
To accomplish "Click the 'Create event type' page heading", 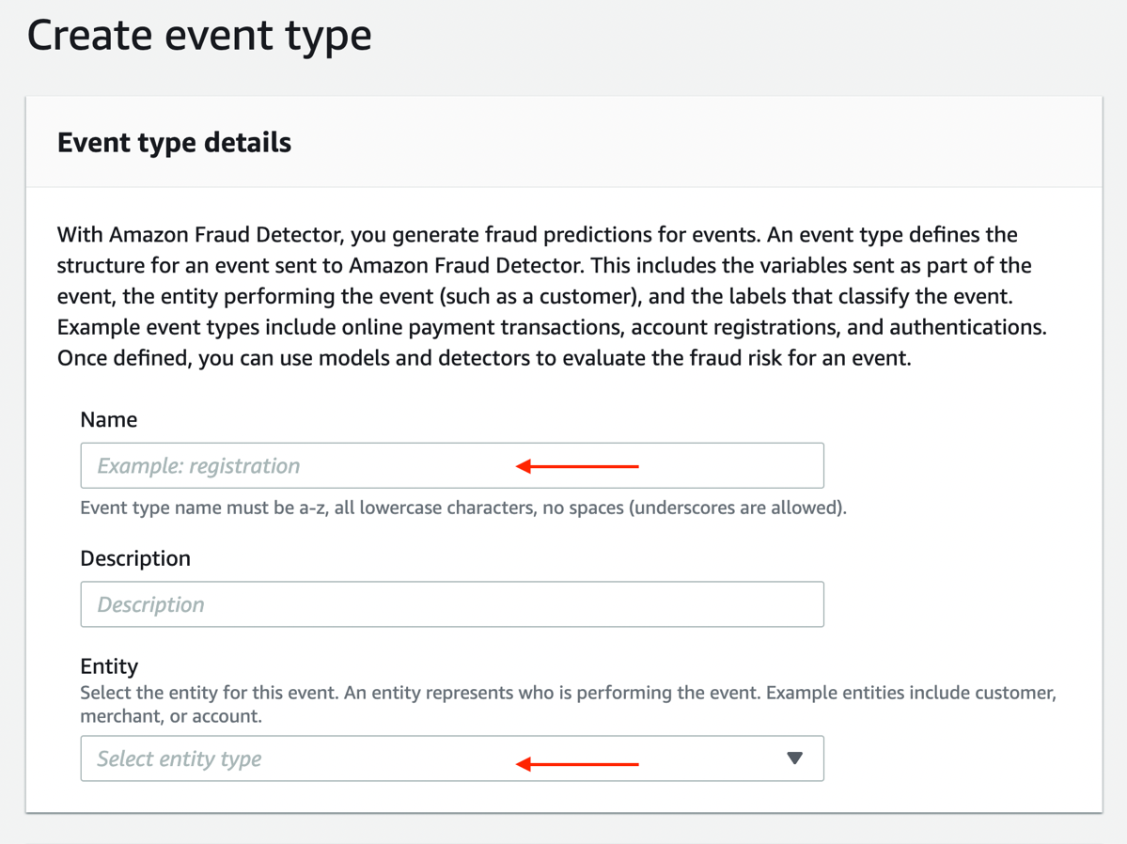I will point(199,35).
